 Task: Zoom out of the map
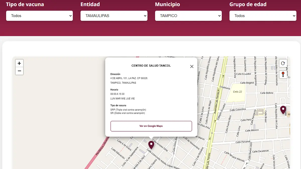(19, 71)
